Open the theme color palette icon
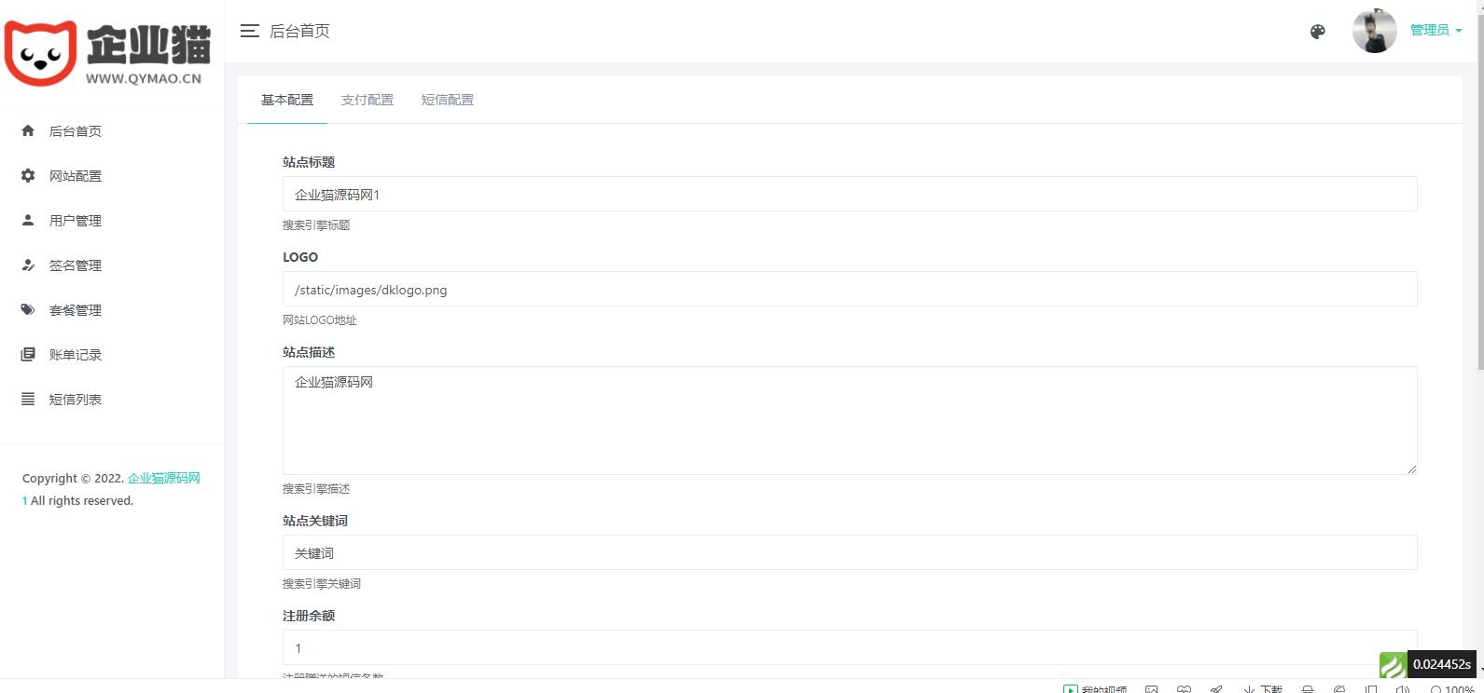 click(1318, 32)
